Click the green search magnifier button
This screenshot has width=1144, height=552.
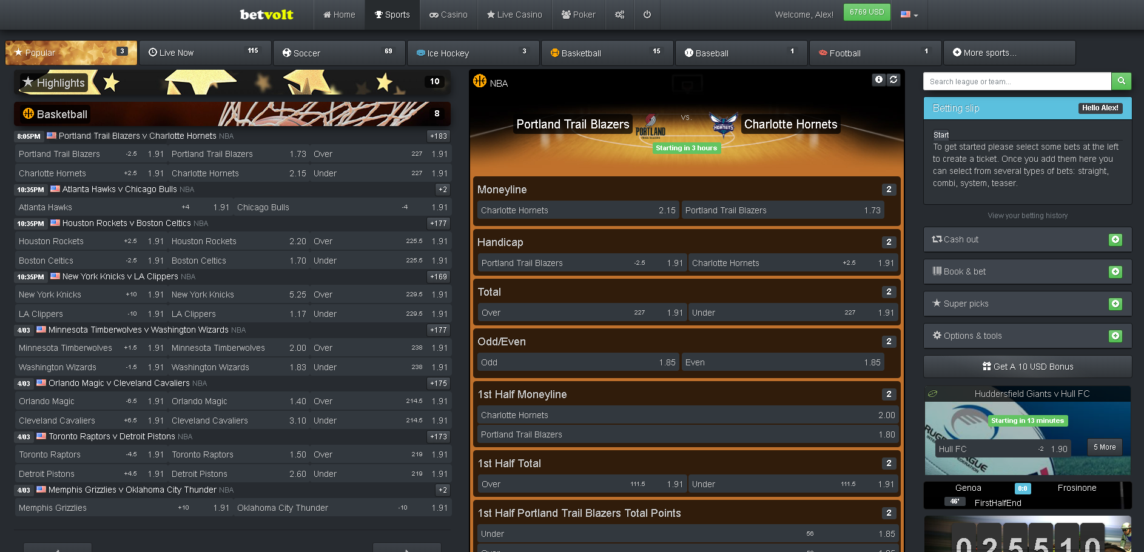click(x=1121, y=81)
